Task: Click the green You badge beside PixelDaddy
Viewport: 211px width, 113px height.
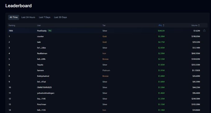Action: [50, 31]
